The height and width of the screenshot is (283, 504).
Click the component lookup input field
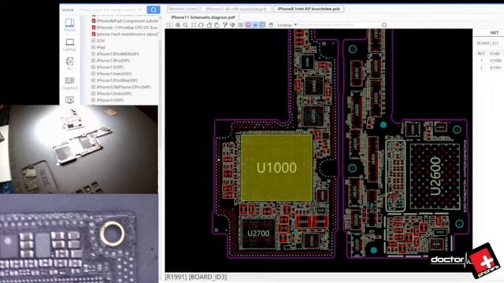pyautogui.click(x=339, y=24)
